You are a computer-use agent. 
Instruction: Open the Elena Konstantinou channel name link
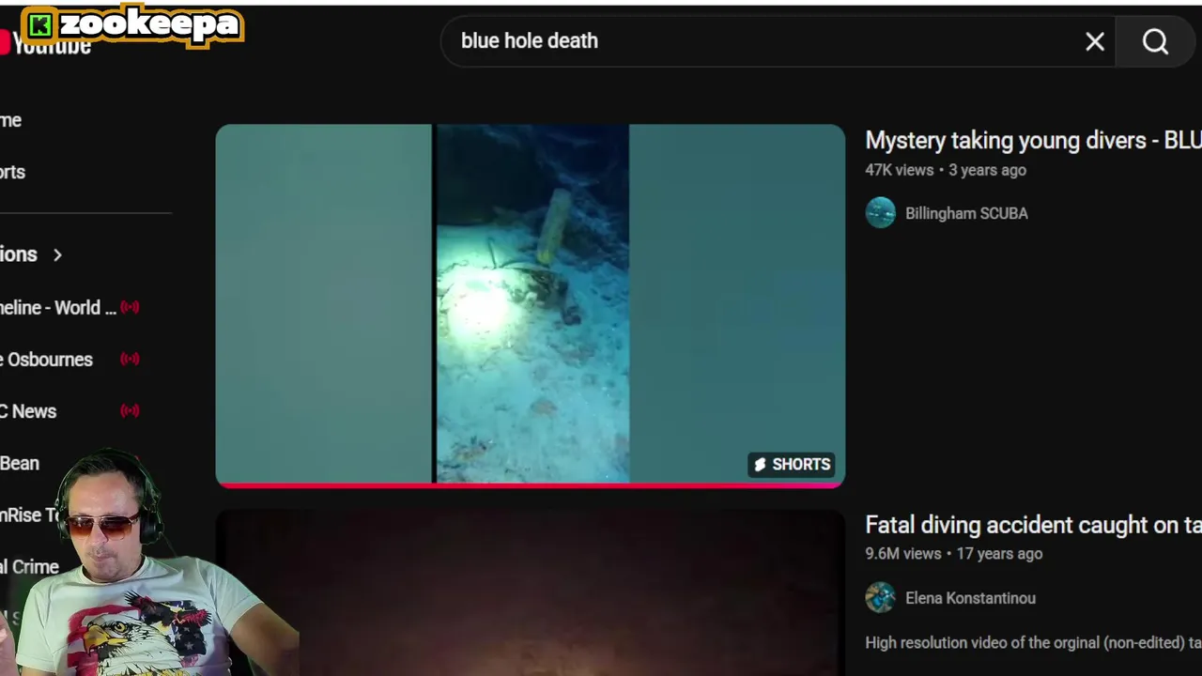[x=970, y=597]
